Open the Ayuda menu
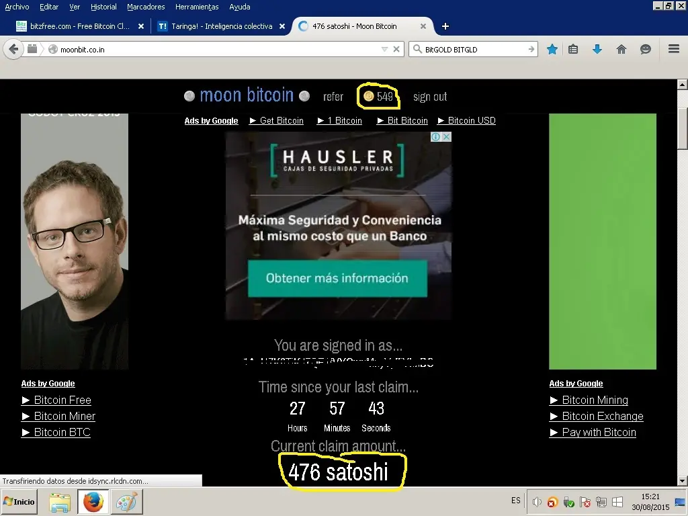Screen dimensions: 688x516 [240, 7]
